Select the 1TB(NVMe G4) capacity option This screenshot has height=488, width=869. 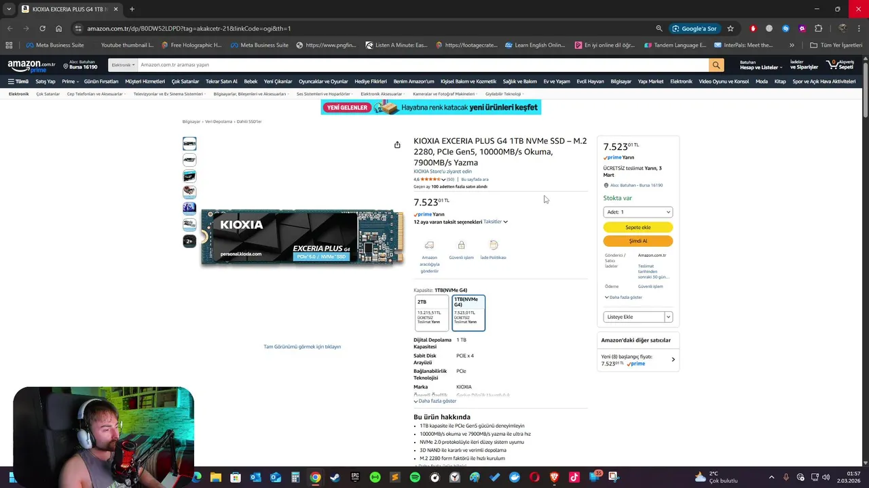pyautogui.click(x=468, y=312)
